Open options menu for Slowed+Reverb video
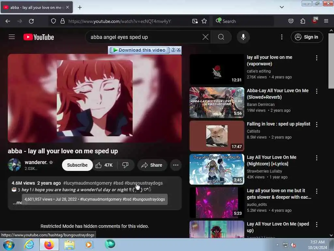Image resolution: width=334 pixels, height=251 pixels. 316,91
